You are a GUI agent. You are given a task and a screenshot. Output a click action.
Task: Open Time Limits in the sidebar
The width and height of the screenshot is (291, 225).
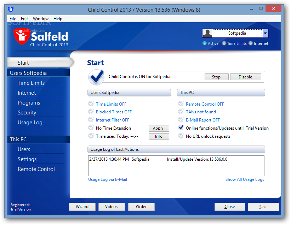31,83
